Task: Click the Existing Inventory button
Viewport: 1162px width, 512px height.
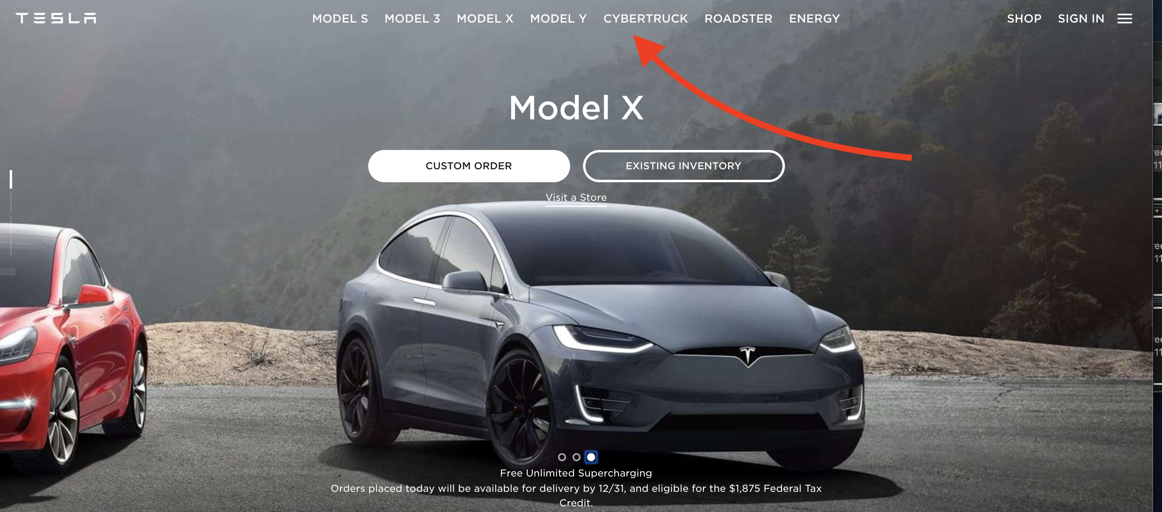Action: [x=684, y=166]
